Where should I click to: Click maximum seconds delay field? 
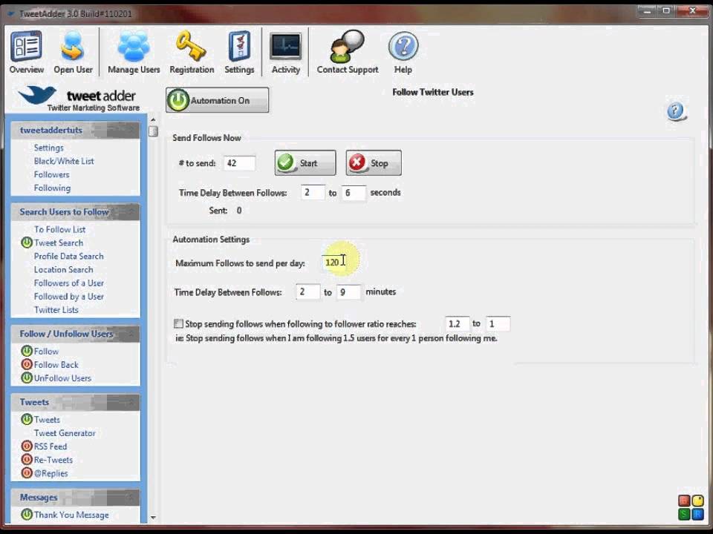[x=354, y=193]
